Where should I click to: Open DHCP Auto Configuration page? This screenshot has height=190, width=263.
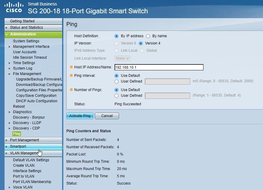tap(37, 101)
